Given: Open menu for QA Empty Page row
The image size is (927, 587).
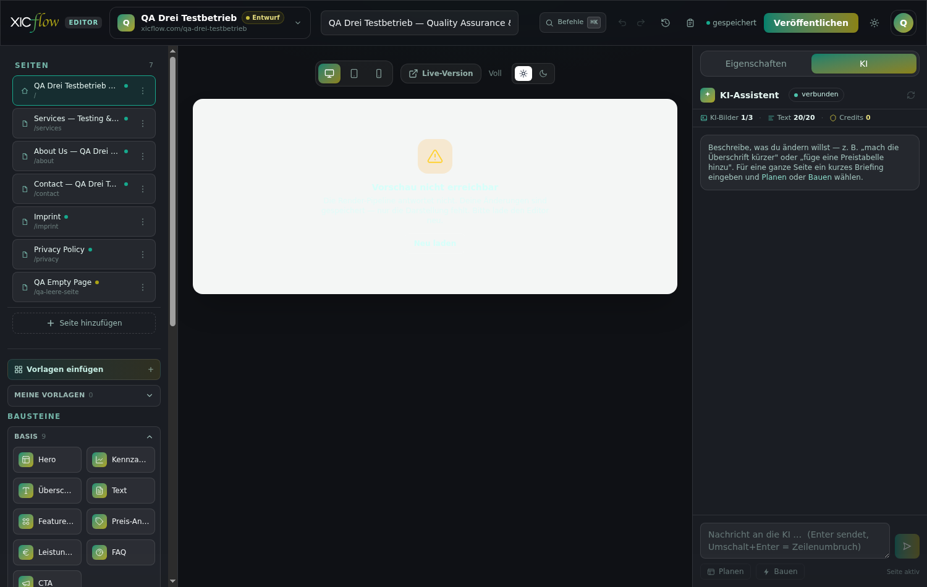Looking at the screenshot, I should pyautogui.click(x=143, y=287).
